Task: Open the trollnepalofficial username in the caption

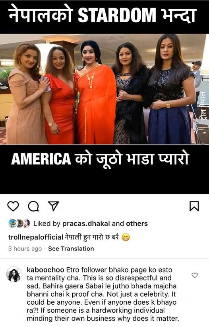Action: (35, 237)
